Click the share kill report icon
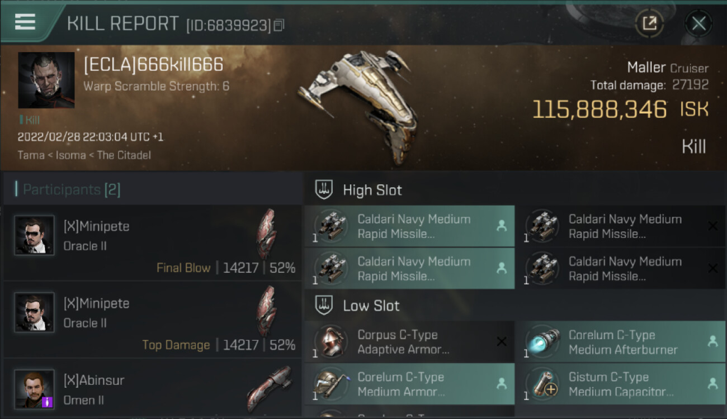Viewport: 727px width, 419px height. click(649, 23)
